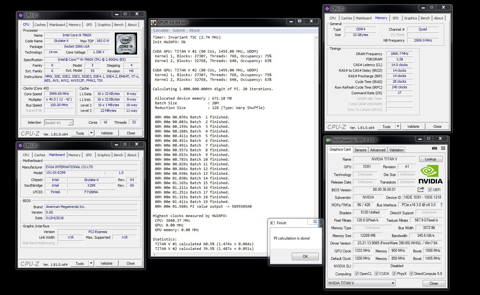The image size is (480, 295).
Task: Click the Core Speed value 3999.85 MHz
Action: [59, 94]
